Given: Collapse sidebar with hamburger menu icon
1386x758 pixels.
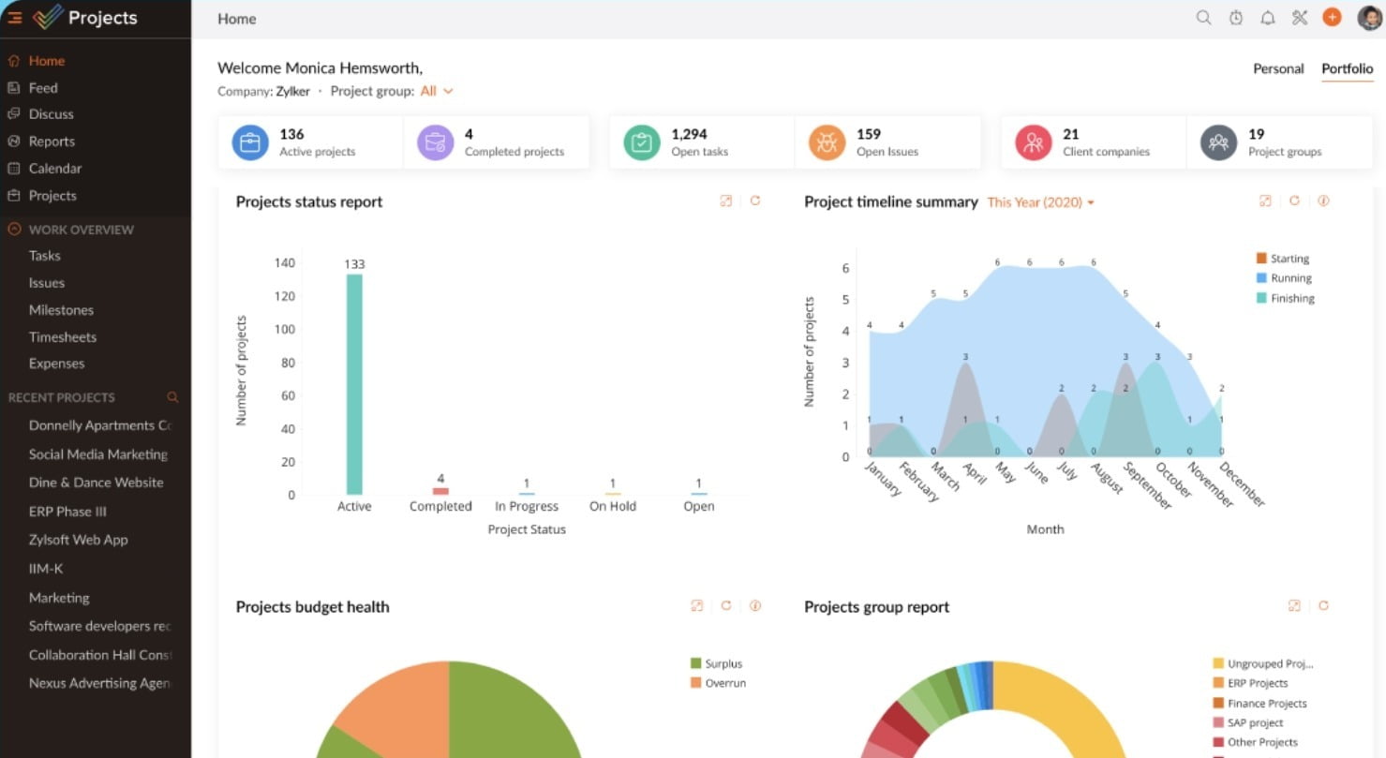Looking at the screenshot, I should pyautogui.click(x=14, y=18).
